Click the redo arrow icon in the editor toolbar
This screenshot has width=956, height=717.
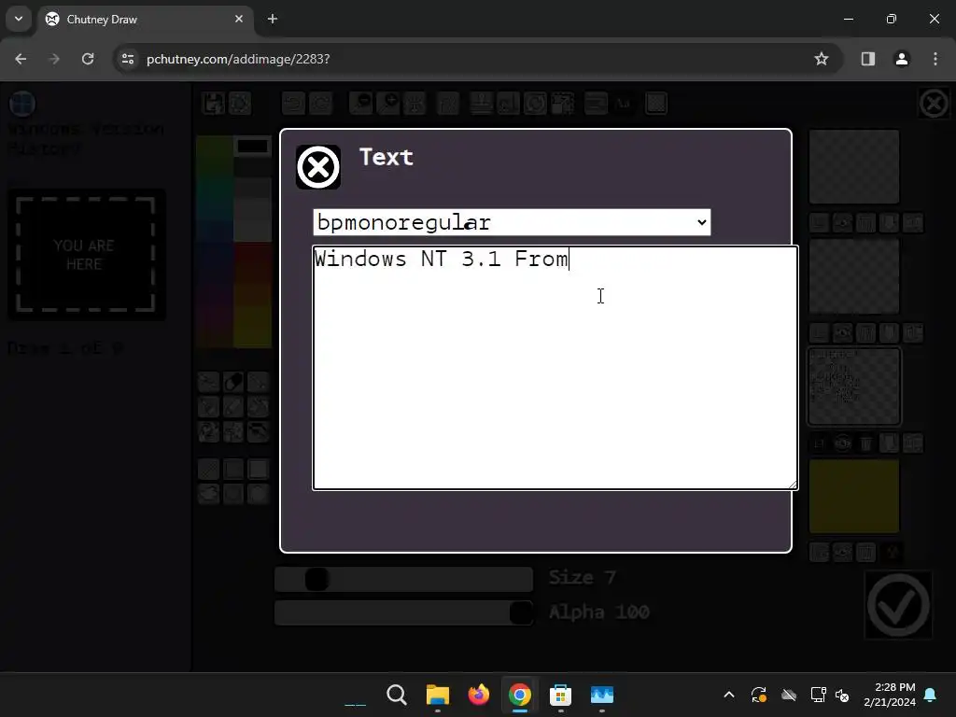321,103
